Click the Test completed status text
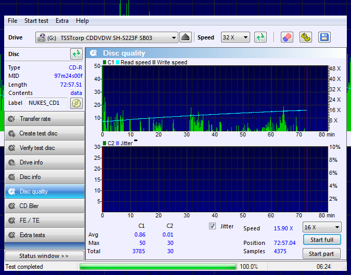This screenshot has height=275, width=351. [x=24, y=267]
